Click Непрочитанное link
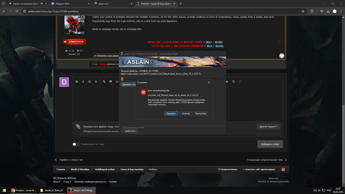Viewport: 345px width, 194px height. pos(227,170)
